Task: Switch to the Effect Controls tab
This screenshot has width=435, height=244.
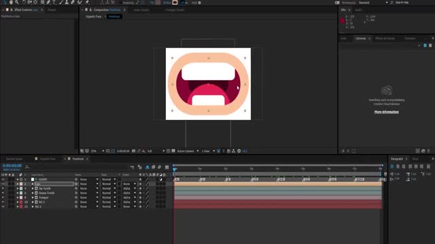Action: (x=26, y=9)
